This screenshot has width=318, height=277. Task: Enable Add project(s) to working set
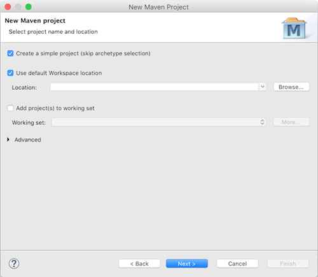click(x=10, y=108)
